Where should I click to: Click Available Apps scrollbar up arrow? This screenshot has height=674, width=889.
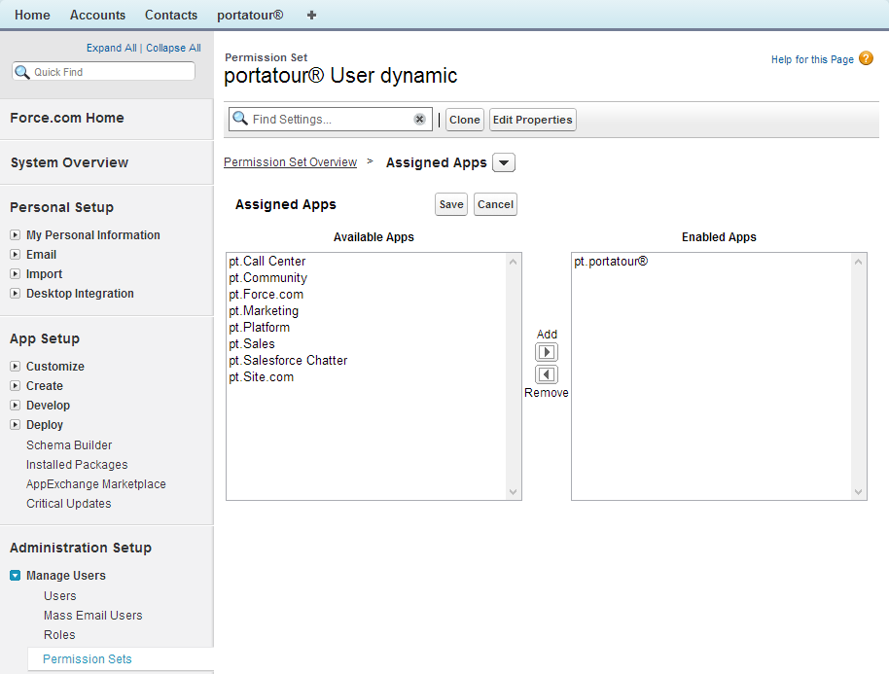[x=514, y=262]
